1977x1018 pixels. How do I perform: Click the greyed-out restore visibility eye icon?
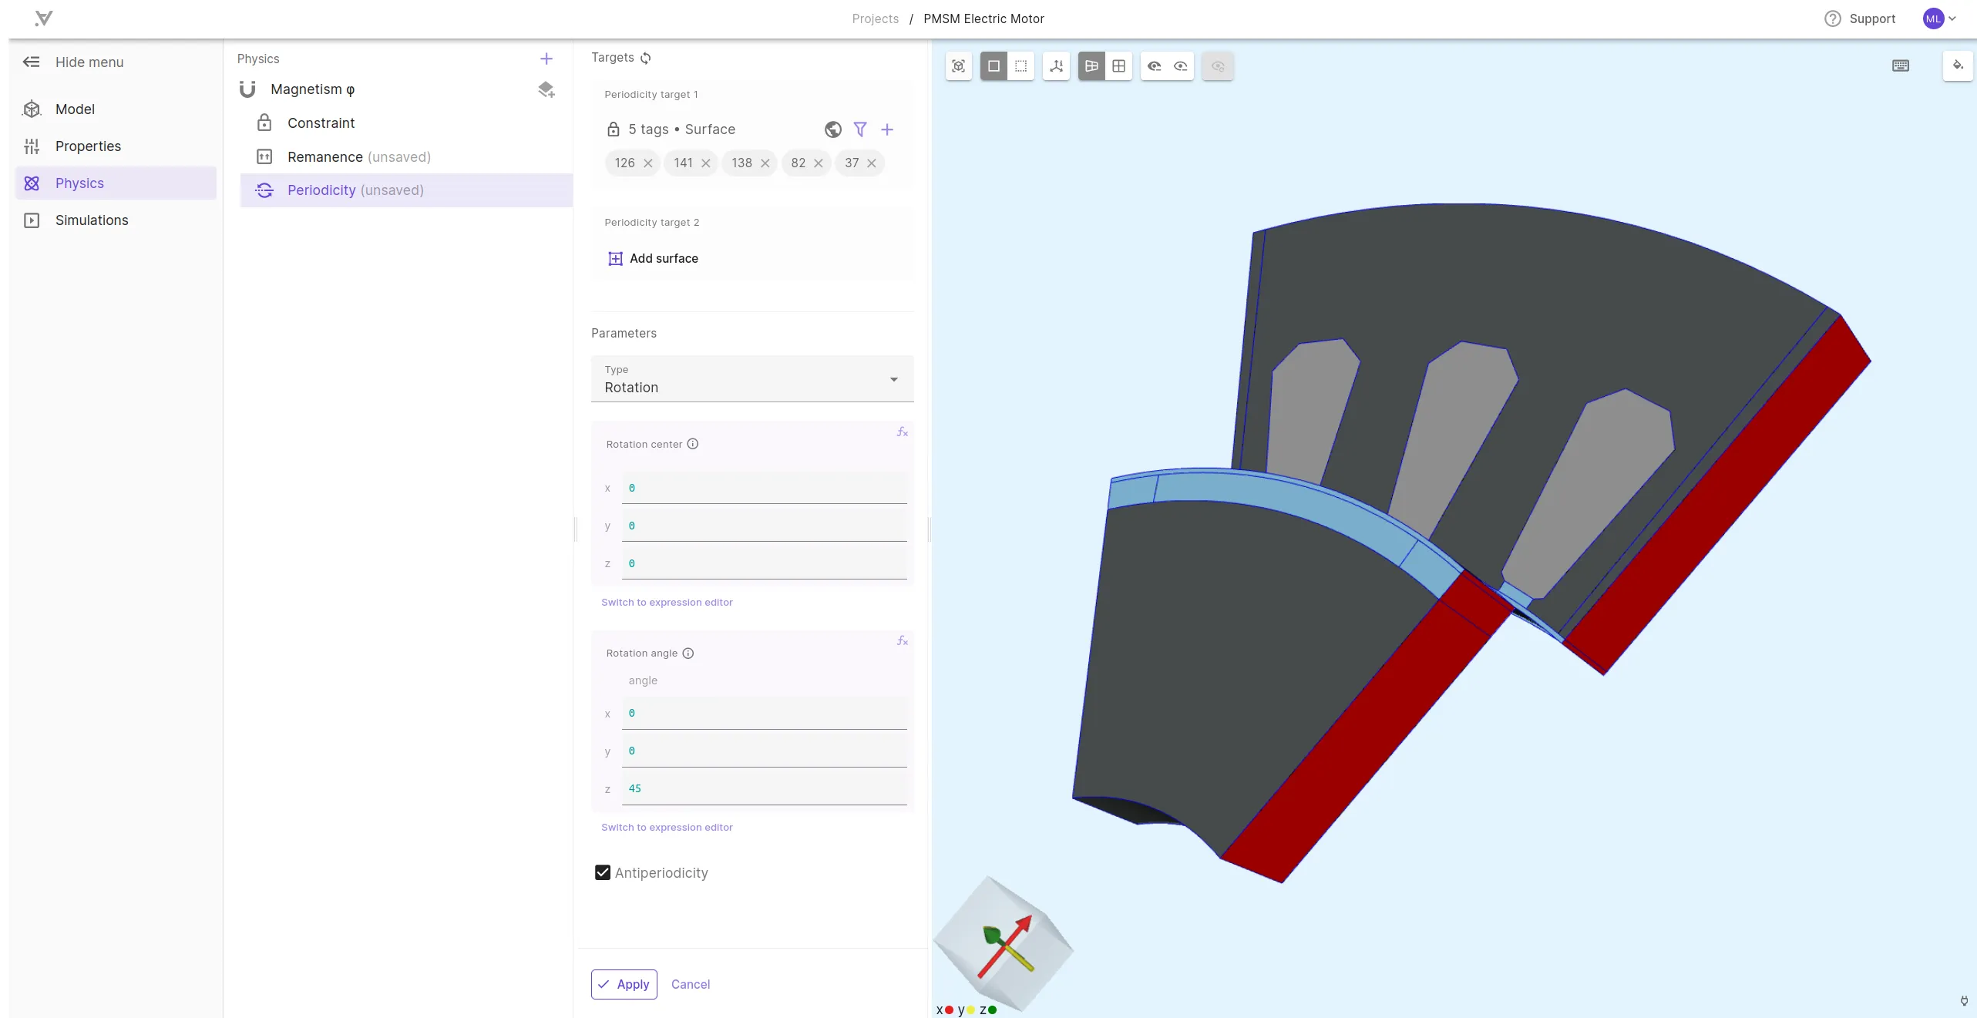[x=1218, y=66]
